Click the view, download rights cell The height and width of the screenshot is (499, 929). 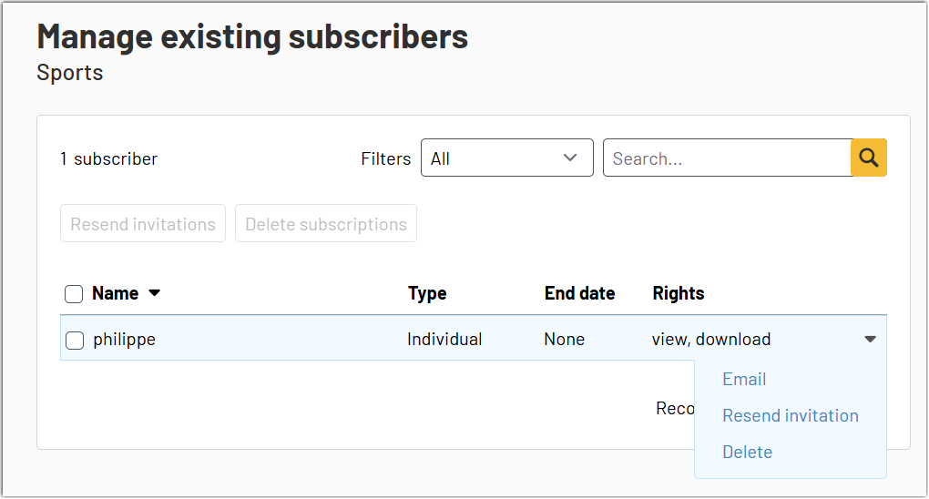711,340
